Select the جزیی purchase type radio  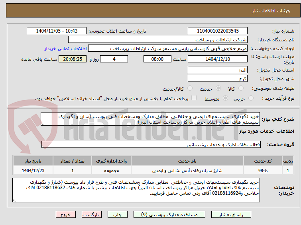[251, 98]
